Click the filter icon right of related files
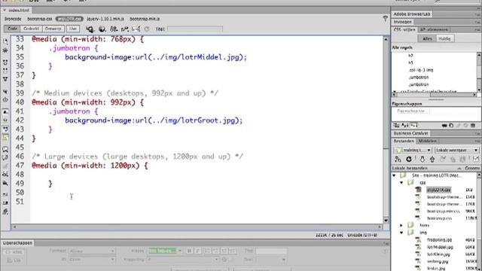482x271 pixels. click(x=385, y=19)
